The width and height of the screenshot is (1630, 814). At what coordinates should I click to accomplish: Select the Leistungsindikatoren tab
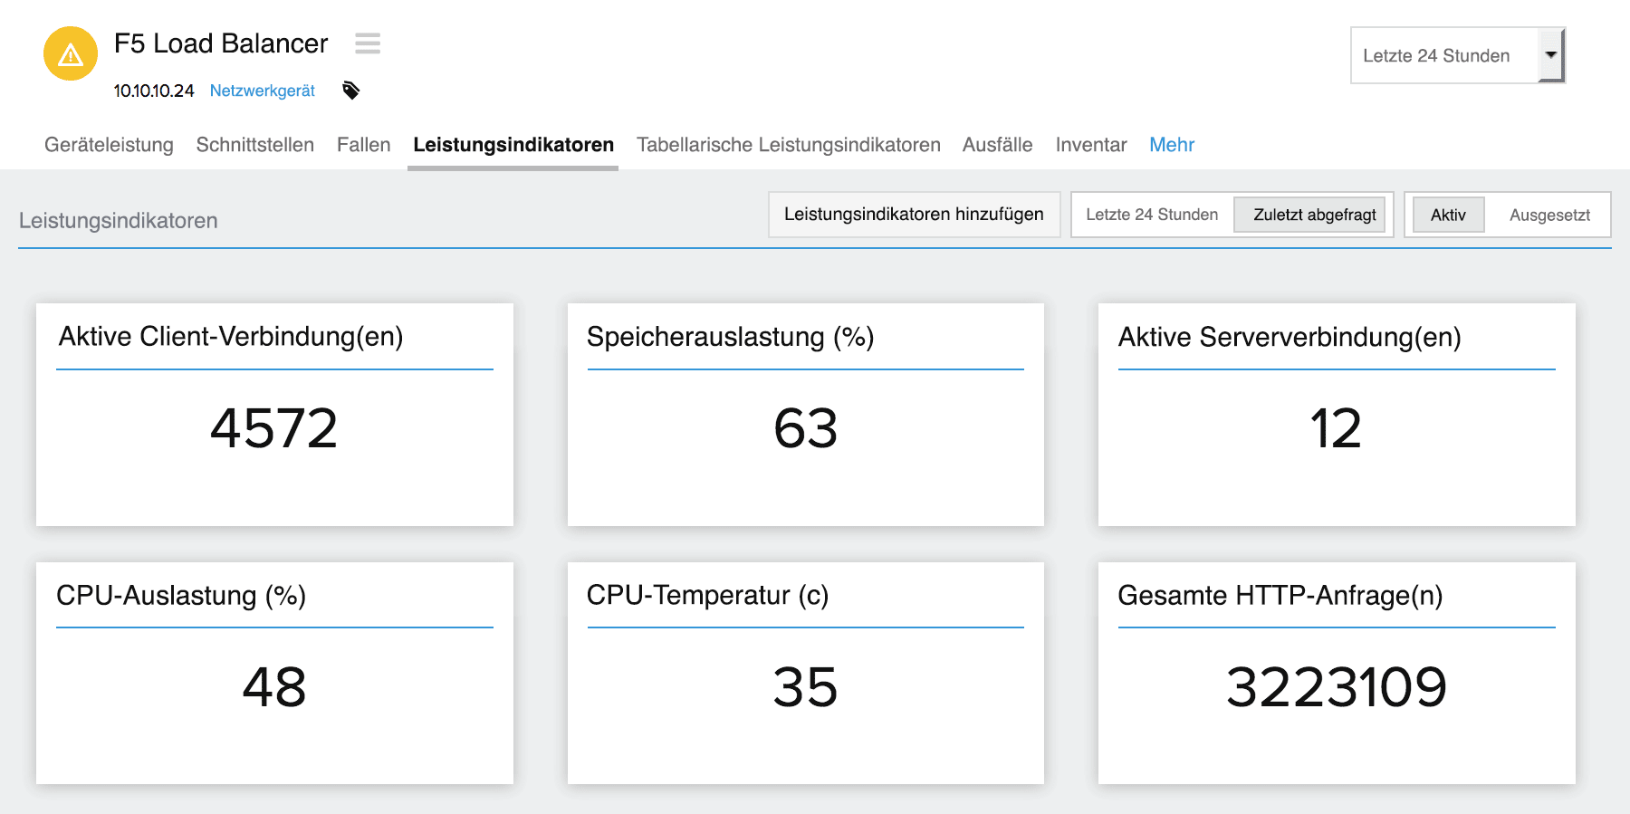pos(513,145)
